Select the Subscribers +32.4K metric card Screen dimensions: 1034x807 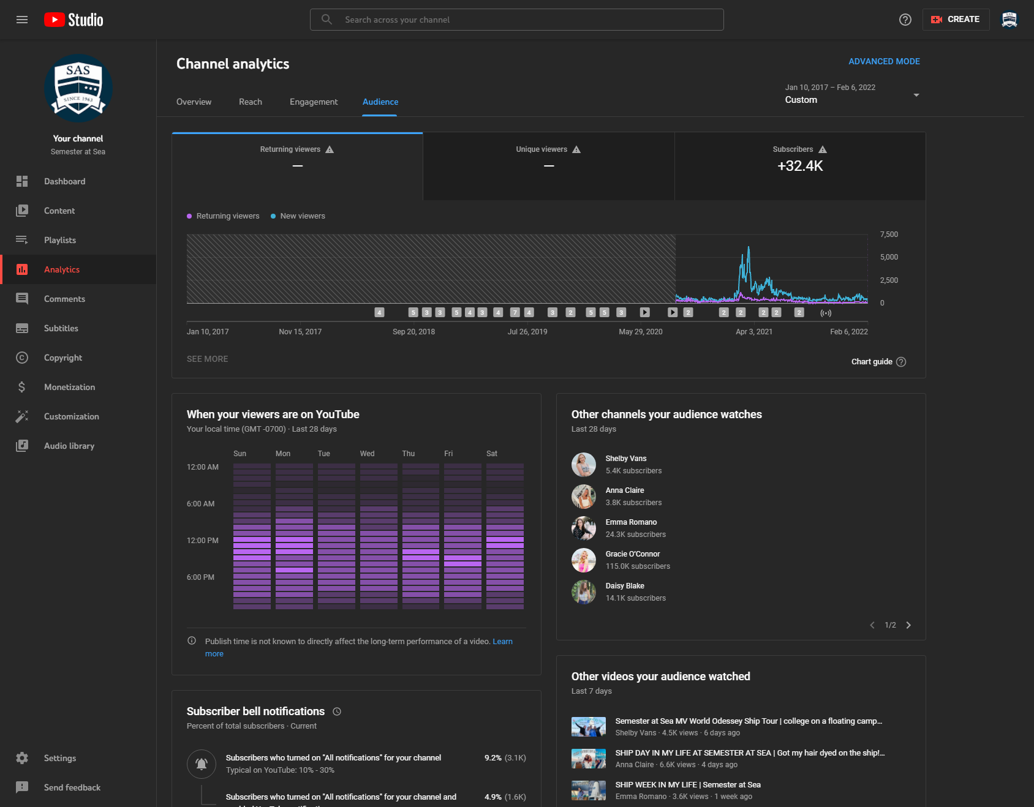tap(800, 167)
